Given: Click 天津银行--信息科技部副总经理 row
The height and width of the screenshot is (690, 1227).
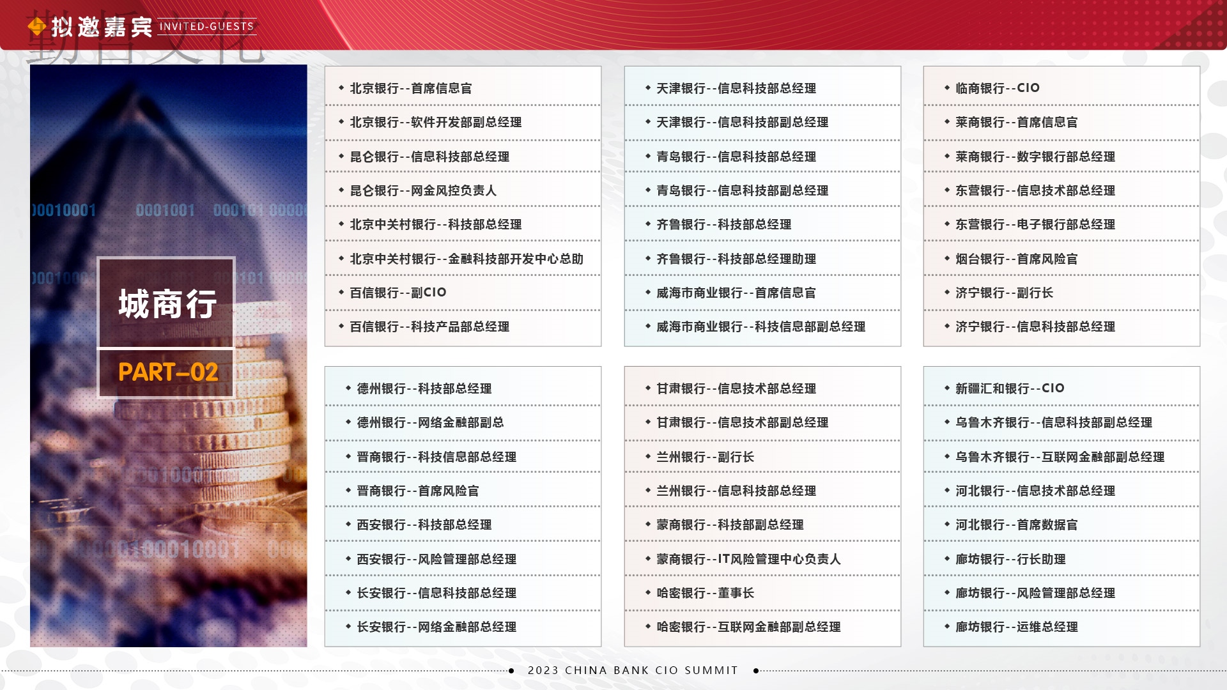Looking at the screenshot, I should (742, 122).
